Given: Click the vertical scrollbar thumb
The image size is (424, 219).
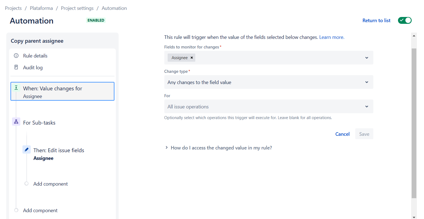Looking at the screenshot, I should point(414,123).
